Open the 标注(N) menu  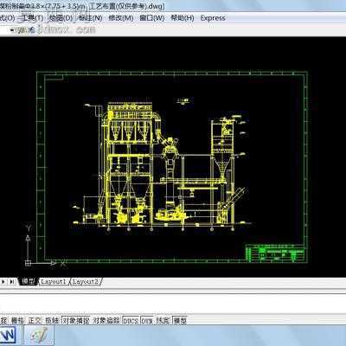pyautogui.click(x=91, y=18)
